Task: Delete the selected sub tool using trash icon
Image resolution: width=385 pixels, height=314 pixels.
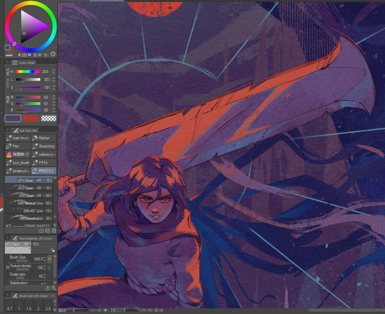Action: (54, 231)
